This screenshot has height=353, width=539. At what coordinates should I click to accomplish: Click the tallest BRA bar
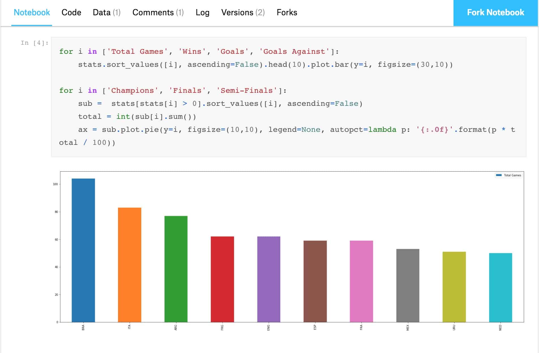pos(84,249)
